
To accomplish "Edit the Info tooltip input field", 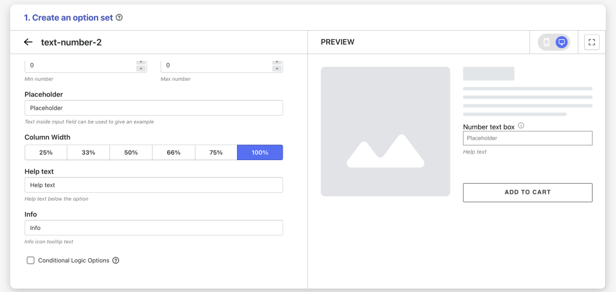I will coord(153,228).
